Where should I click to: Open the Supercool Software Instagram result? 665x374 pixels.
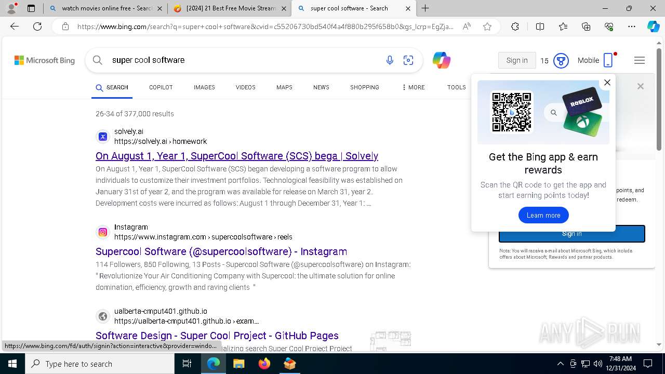point(221,251)
